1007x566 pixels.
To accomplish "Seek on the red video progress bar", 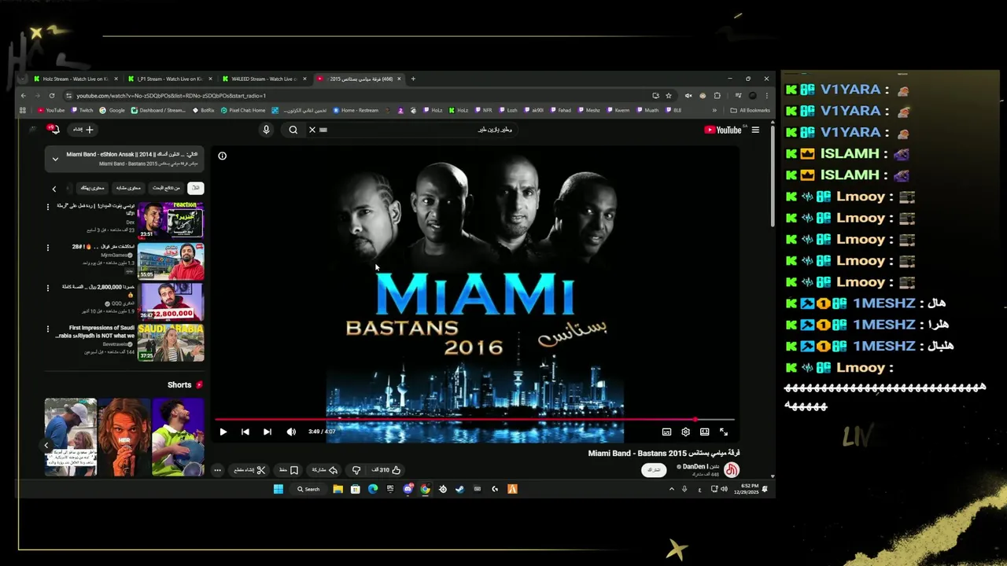I will 474,420.
